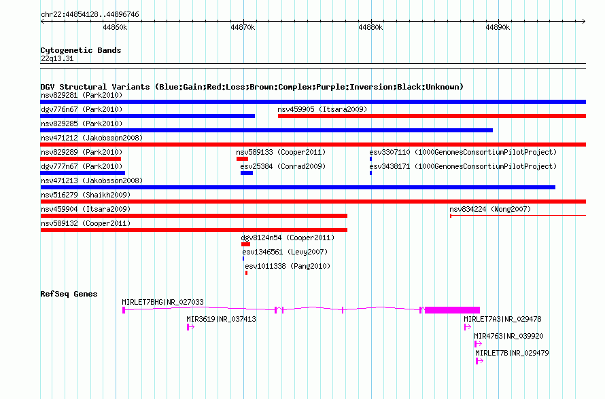The image size is (605, 399).
Task: Click the MIRLET7BHG first exon marker
Action: [x=124, y=310]
